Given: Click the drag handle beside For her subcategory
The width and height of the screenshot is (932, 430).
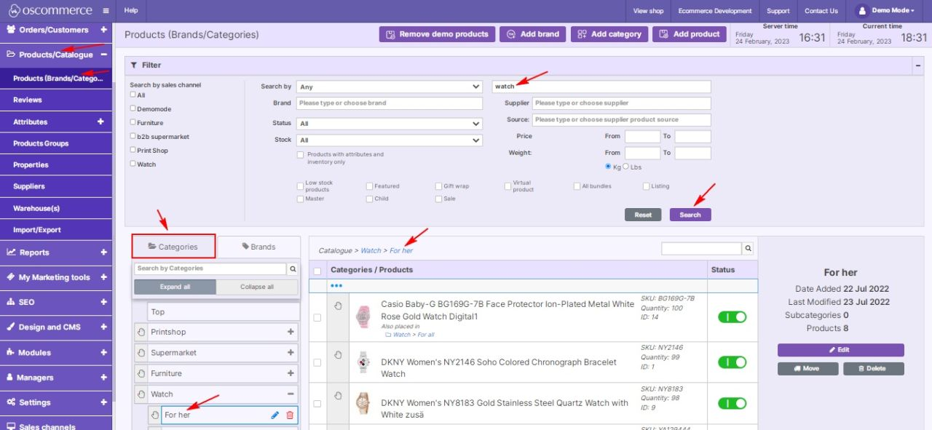Looking at the screenshot, I should click(x=155, y=415).
